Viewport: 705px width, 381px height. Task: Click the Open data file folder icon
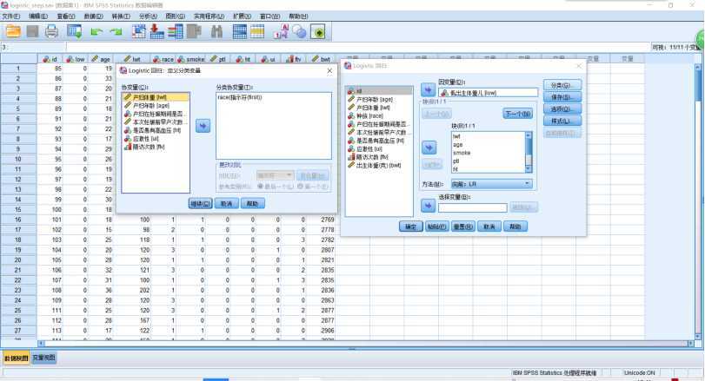(13, 31)
